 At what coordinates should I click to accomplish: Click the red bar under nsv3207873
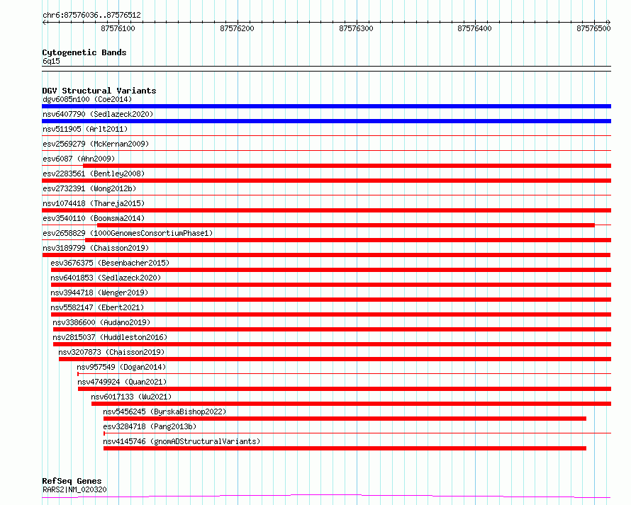click(335, 359)
